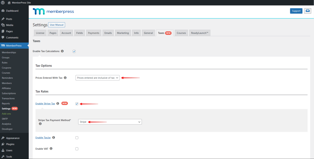This screenshot has width=314, height=159.
Task: Open Transactions in sidebar submenu
Action: coord(8,98)
